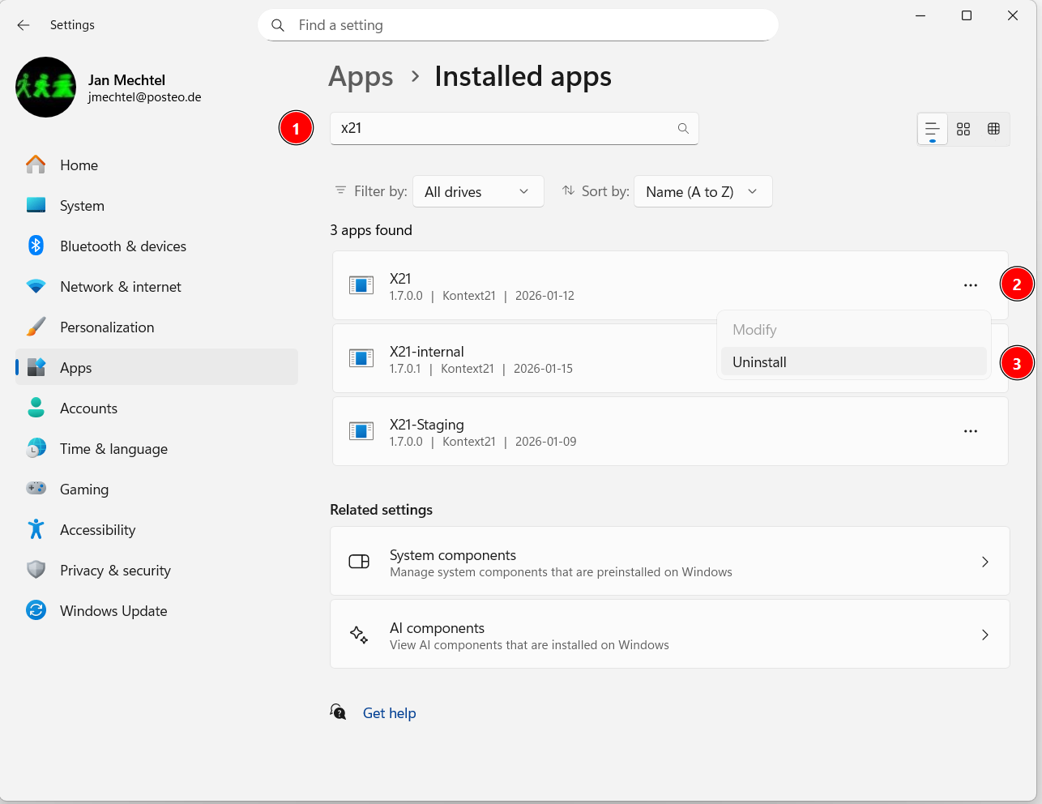Go back using the back arrow
Viewport: 1042px width, 804px height.
pos(23,25)
